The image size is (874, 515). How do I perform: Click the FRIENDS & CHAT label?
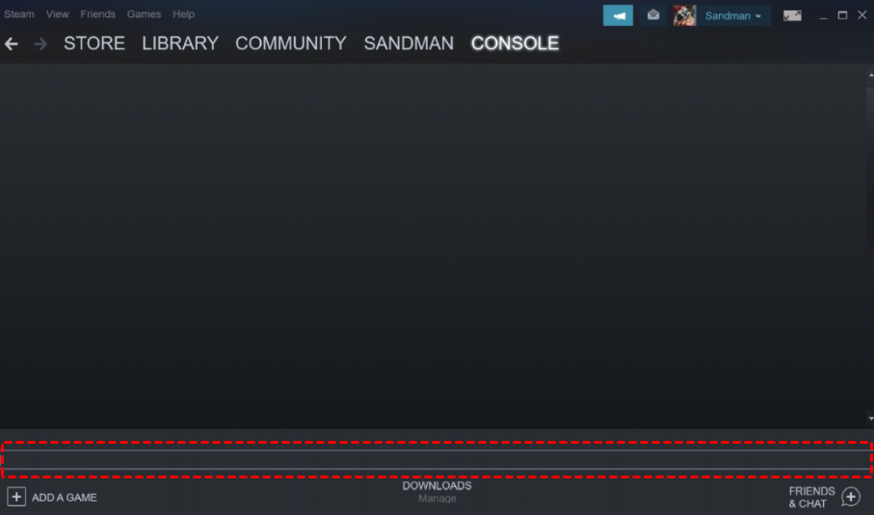click(x=811, y=497)
